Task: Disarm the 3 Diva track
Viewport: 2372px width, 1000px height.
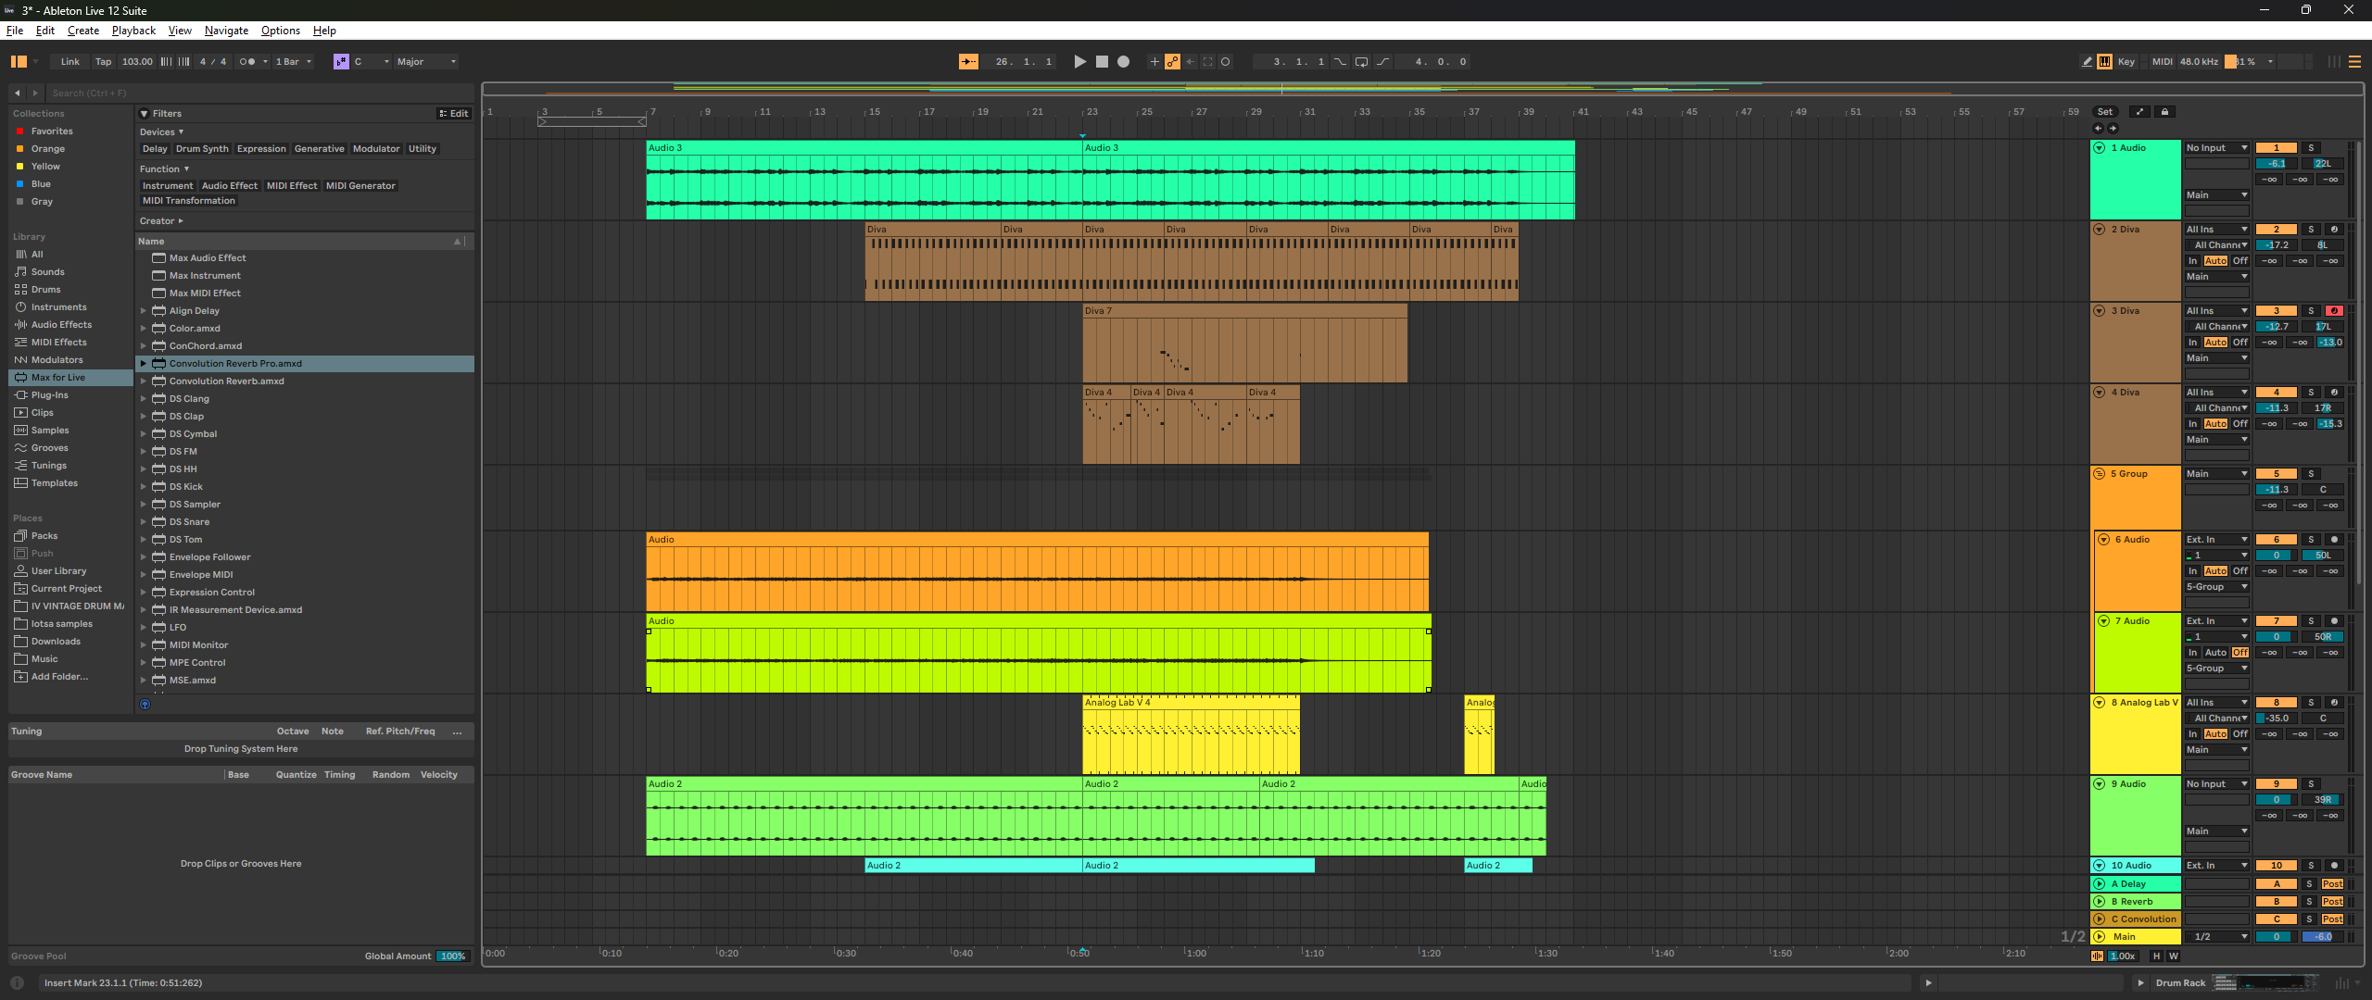Action: click(2334, 311)
